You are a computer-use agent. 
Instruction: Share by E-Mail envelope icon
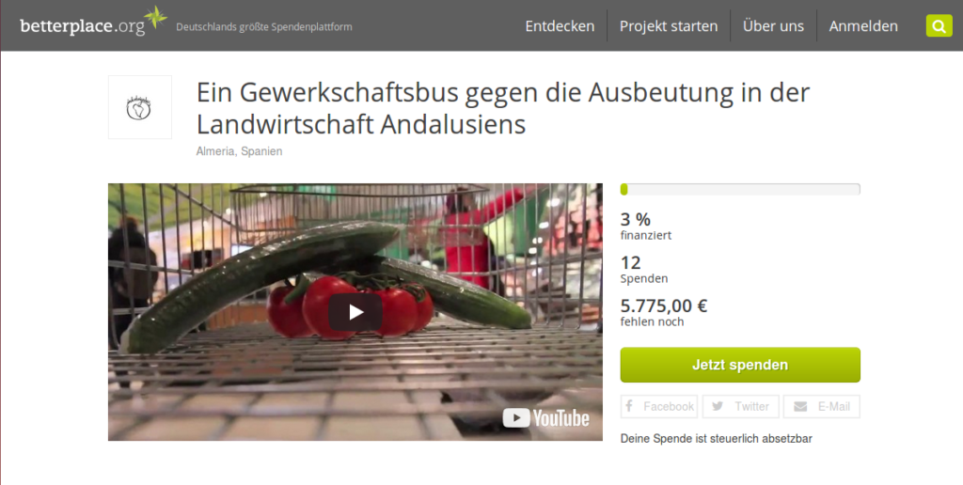click(800, 406)
